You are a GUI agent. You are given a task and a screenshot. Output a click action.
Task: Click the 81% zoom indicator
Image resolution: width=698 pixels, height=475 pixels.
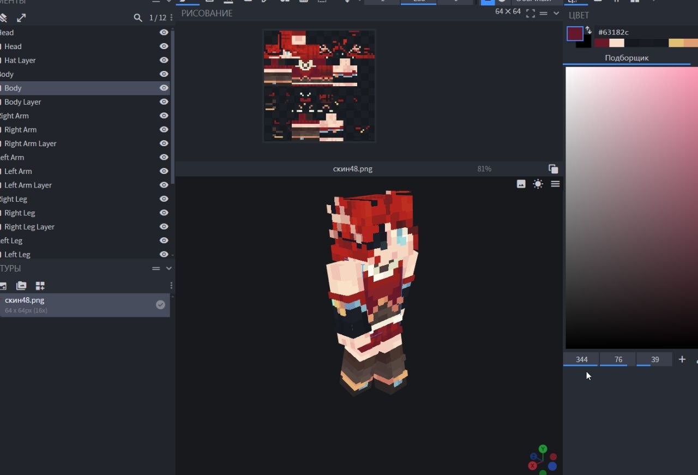484,169
